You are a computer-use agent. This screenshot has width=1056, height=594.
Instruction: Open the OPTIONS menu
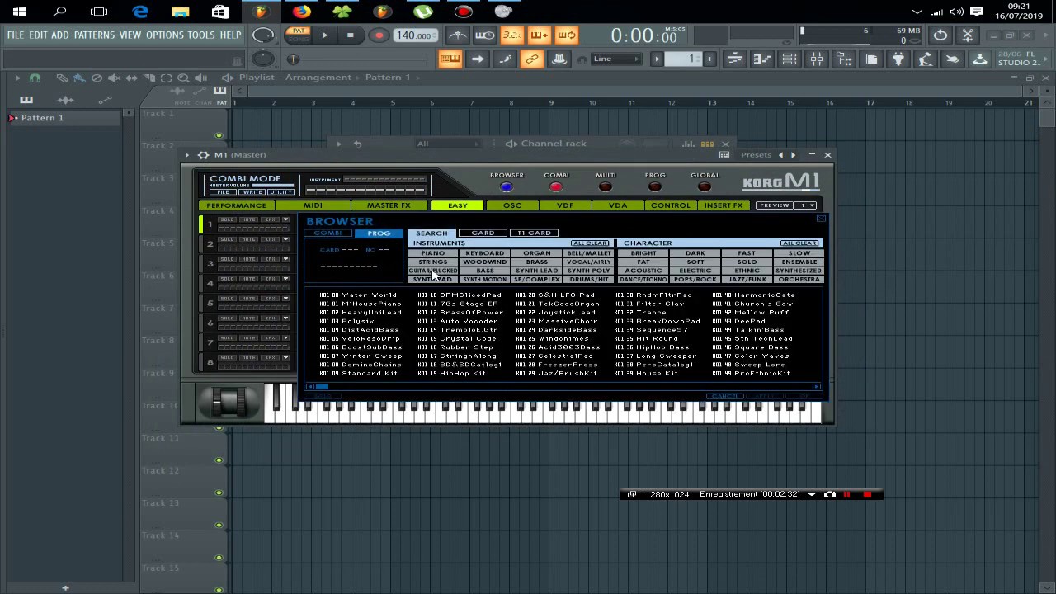click(x=165, y=35)
